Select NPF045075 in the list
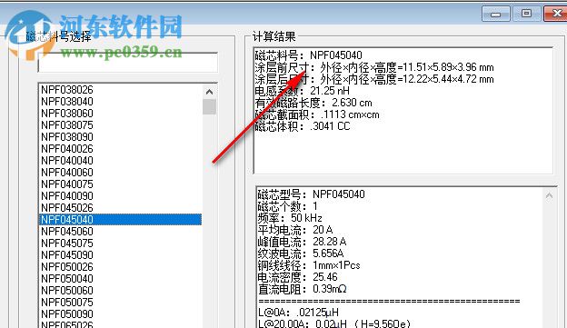 67,244
